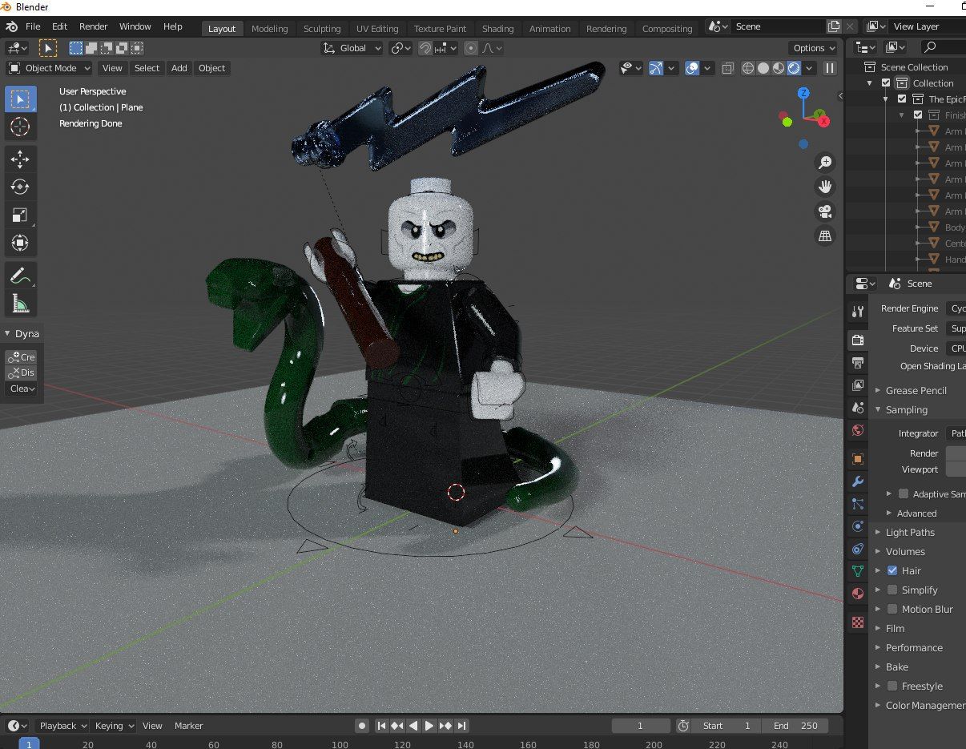Open the Keying dropdown in timeline
The image size is (966, 749).
[x=115, y=726]
